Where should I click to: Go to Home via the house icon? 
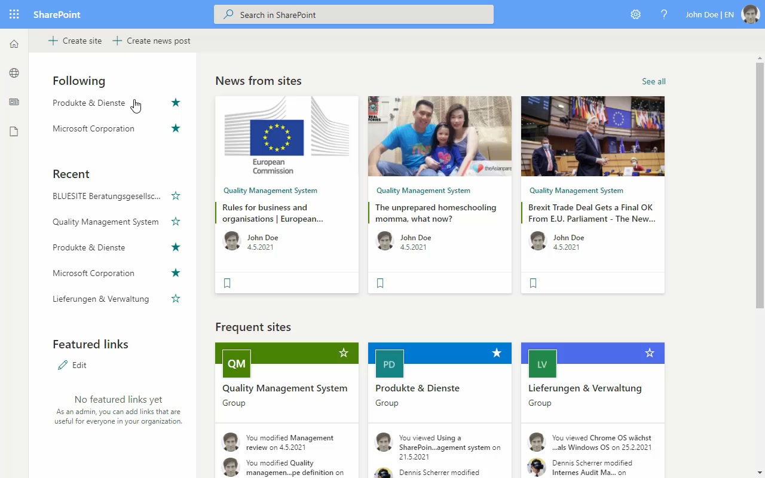point(14,44)
